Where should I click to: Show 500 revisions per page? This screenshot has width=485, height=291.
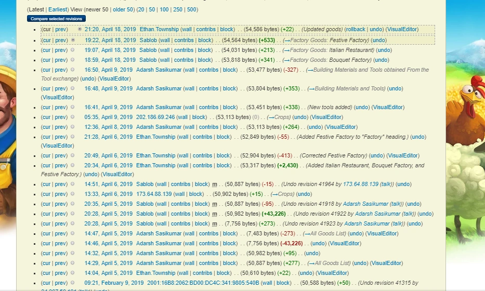(191, 9)
